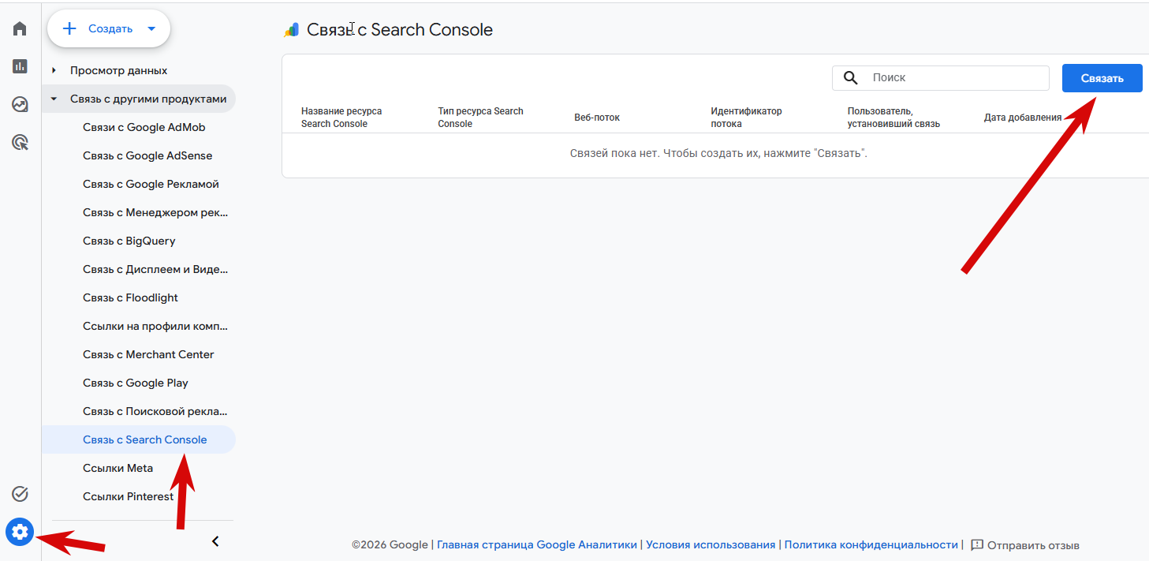Open Главная страница Google Аналитики link
The width and height of the screenshot is (1149, 561).
pos(536,544)
